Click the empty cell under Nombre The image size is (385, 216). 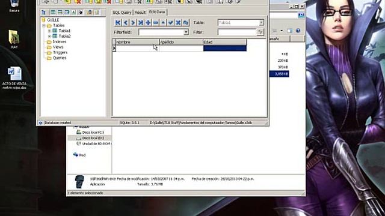138,48
